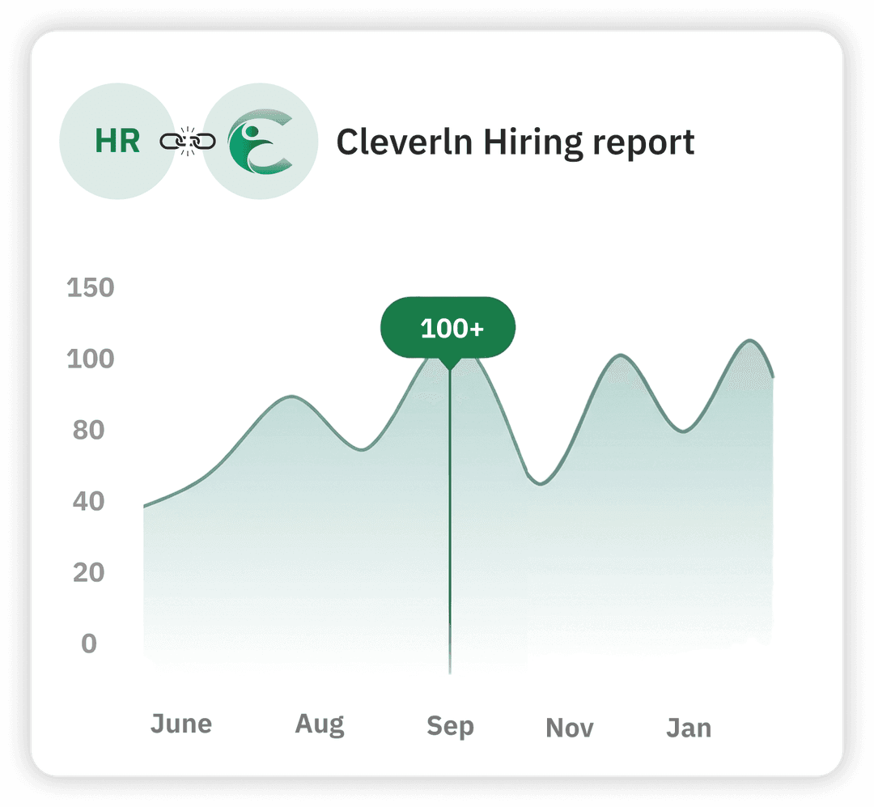
Task: Select the Sep axis label
Action: point(451,726)
